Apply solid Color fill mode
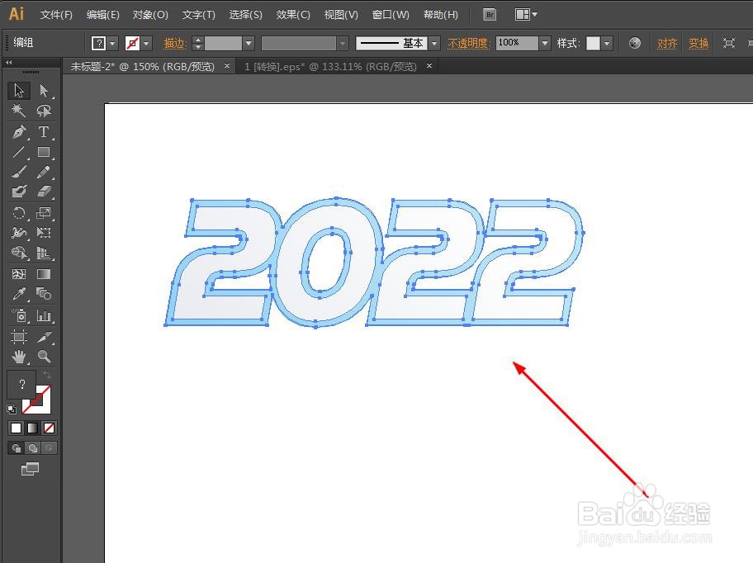Viewport: 753px width, 563px height. coord(17,428)
